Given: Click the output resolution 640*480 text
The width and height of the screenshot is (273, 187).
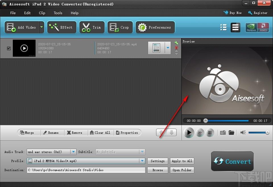Looking at the screenshot, I should click(x=103, y=48).
